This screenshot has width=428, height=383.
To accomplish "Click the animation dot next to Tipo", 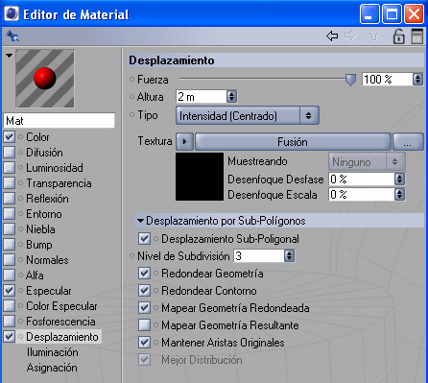I will point(131,115).
